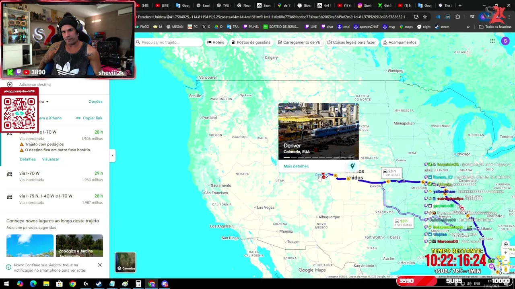Click Copiar link
The image size is (515, 289).
tap(89, 118)
